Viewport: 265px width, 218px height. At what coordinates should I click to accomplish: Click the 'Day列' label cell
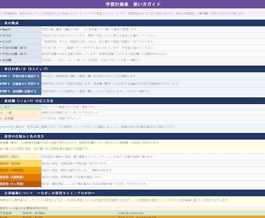21,29
